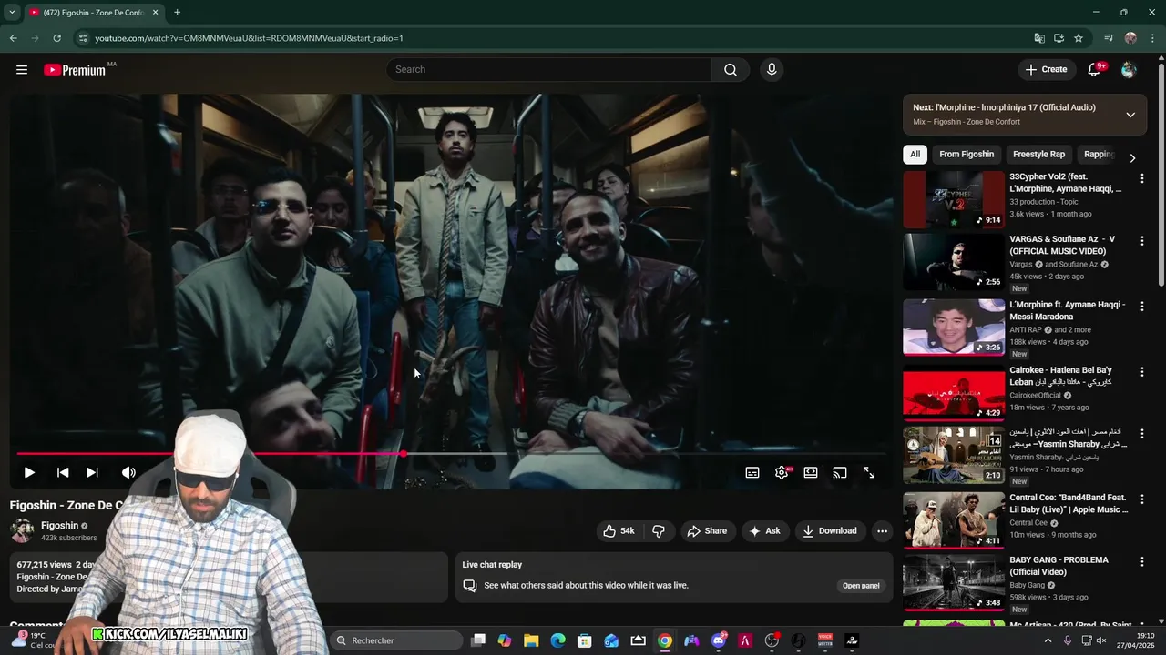Share the Figoshin video
This screenshot has width=1166, height=655.
707,531
